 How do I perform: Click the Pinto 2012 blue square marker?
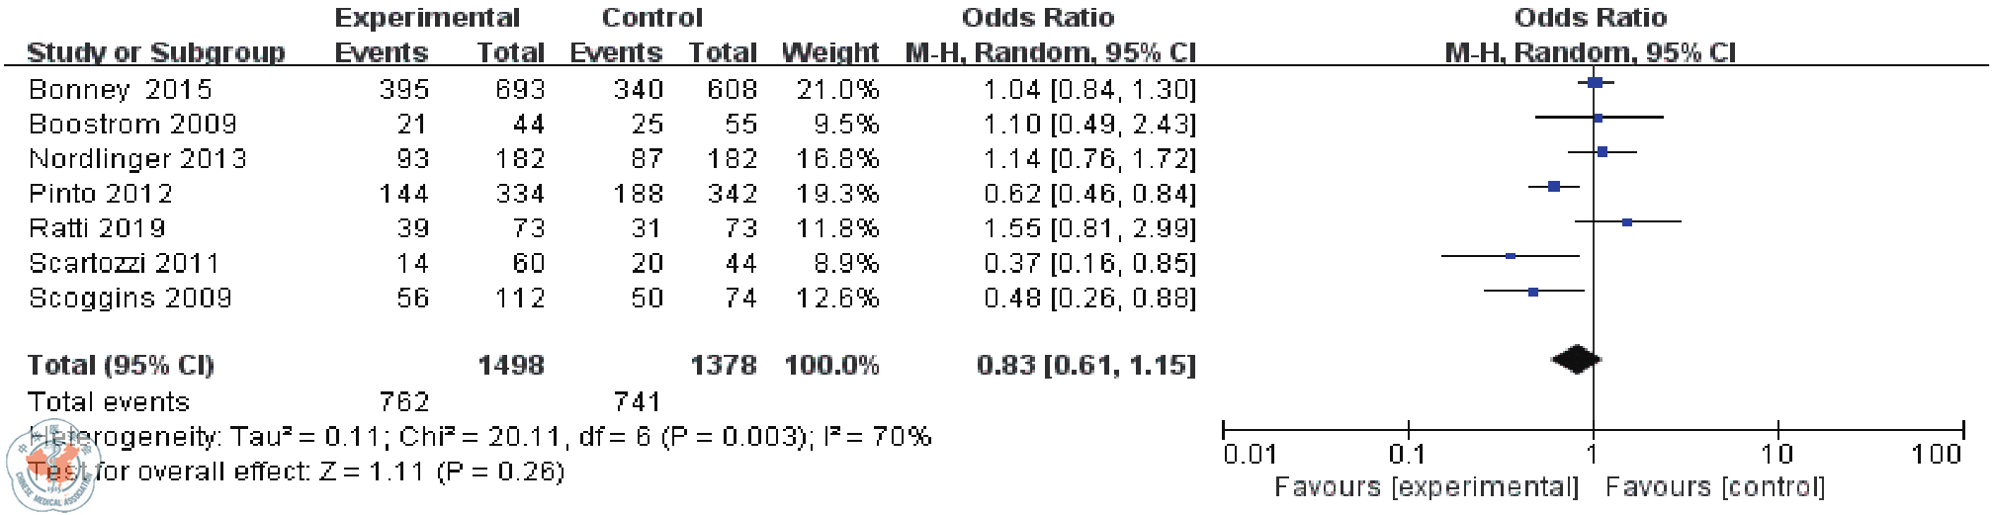click(x=1554, y=187)
